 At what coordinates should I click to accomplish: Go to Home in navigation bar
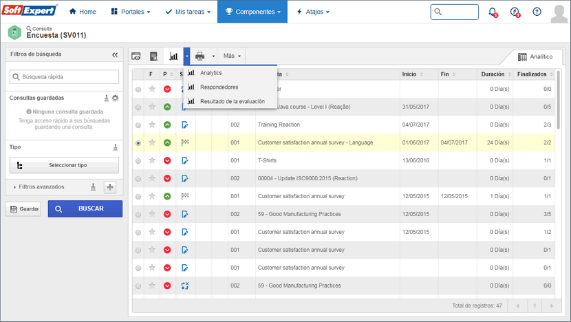[x=83, y=12]
